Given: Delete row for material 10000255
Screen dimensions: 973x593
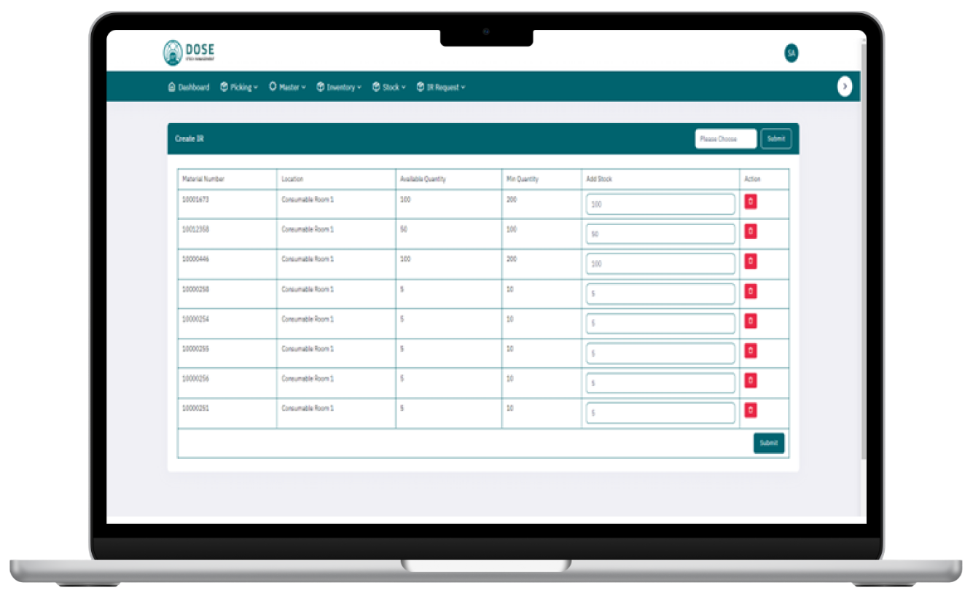Looking at the screenshot, I should [x=750, y=351].
